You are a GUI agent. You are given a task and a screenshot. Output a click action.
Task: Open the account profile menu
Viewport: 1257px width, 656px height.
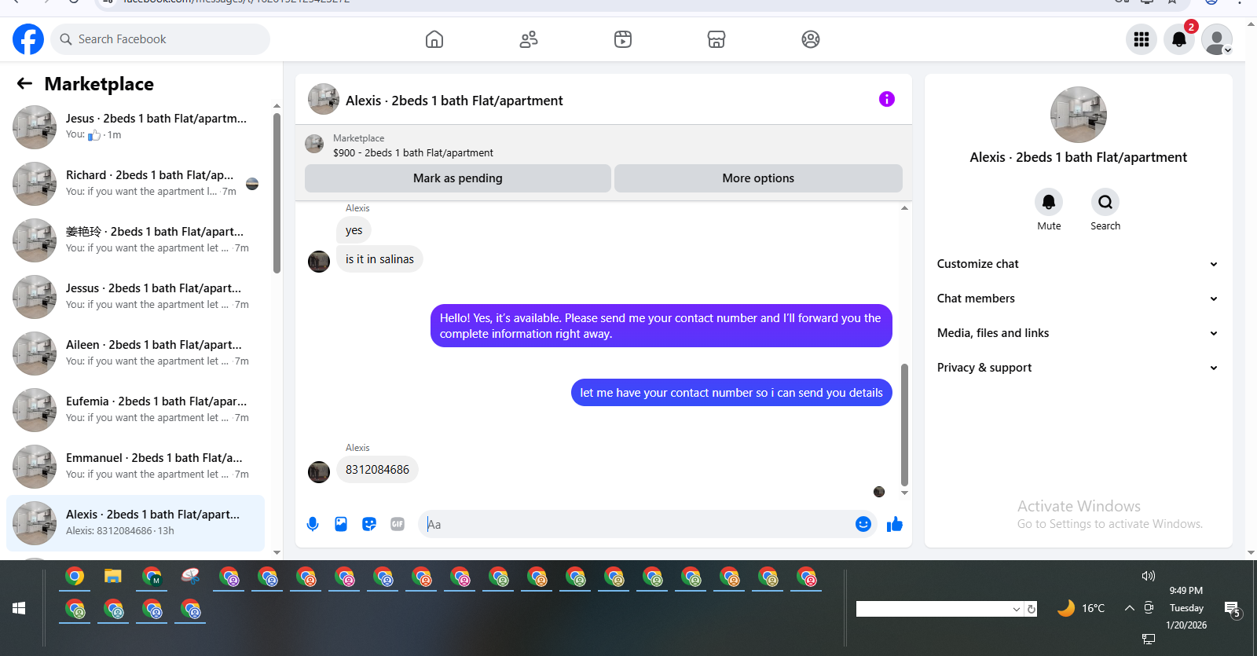(x=1217, y=39)
